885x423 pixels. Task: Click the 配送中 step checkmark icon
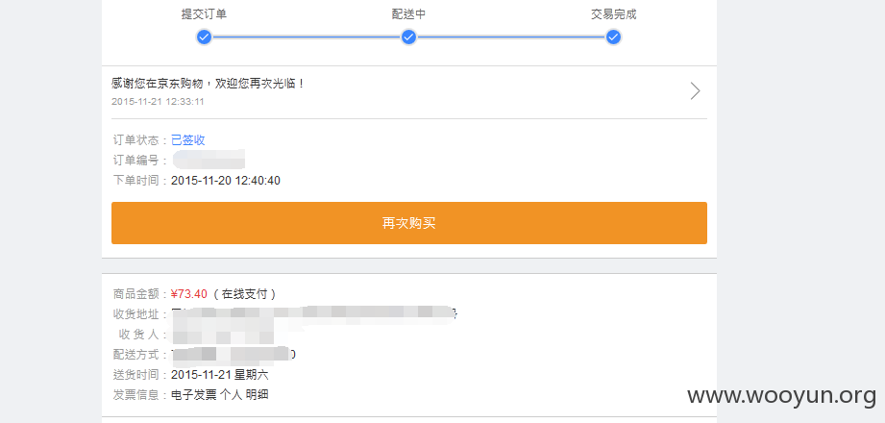[408, 37]
